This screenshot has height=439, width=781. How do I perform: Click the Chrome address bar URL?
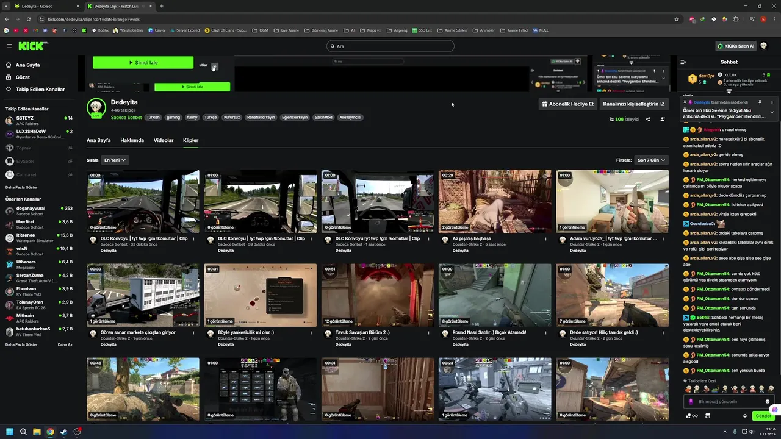point(93,19)
